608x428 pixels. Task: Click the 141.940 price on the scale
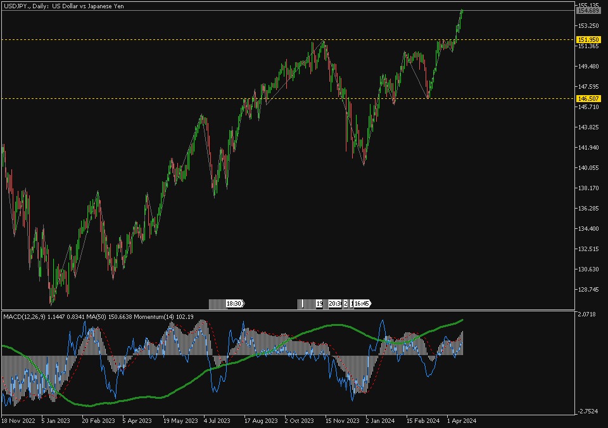click(x=588, y=148)
